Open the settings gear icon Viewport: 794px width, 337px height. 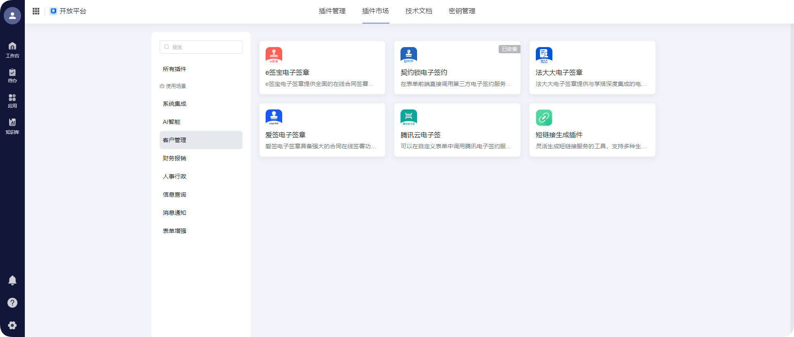pos(12,325)
